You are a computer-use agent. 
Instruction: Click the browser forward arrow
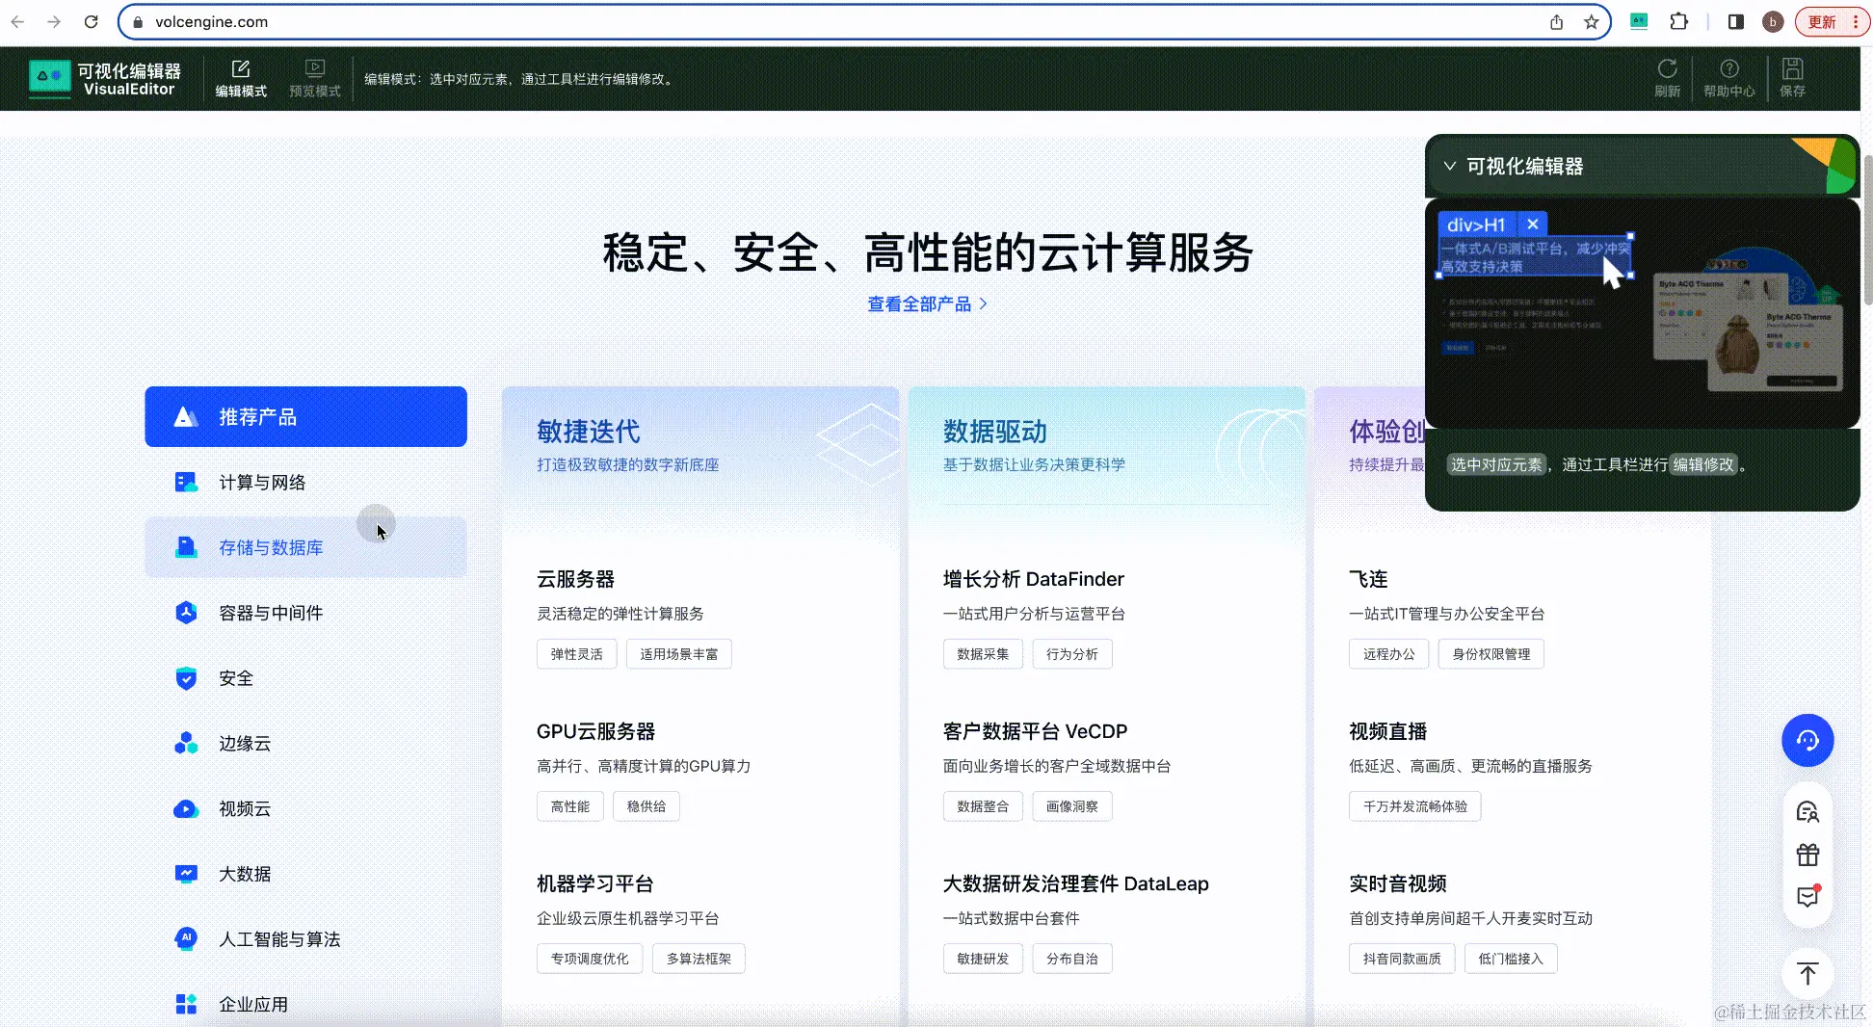pyautogui.click(x=54, y=21)
